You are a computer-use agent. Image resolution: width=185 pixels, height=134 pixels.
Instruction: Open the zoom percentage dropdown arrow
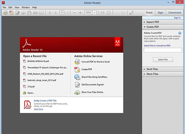(94, 13)
